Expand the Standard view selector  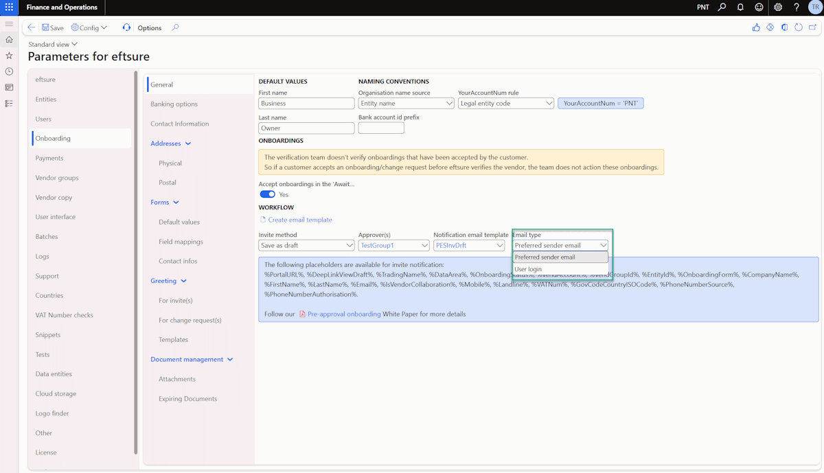53,44
